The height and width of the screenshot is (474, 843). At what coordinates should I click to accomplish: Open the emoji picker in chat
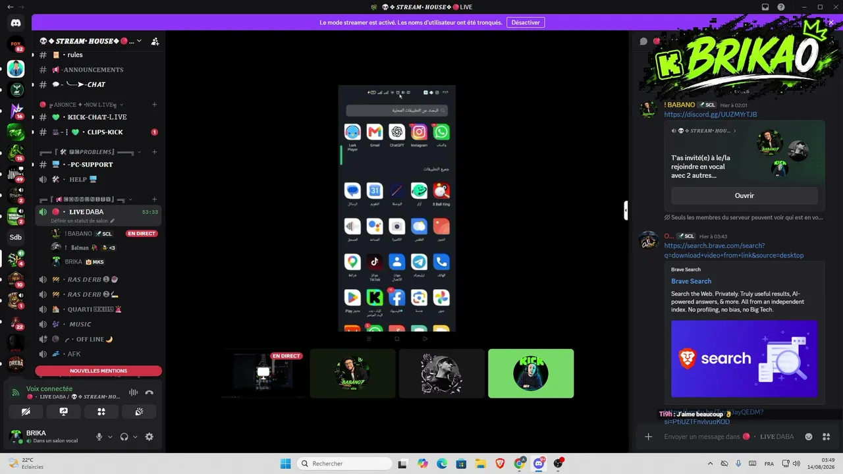809,436
